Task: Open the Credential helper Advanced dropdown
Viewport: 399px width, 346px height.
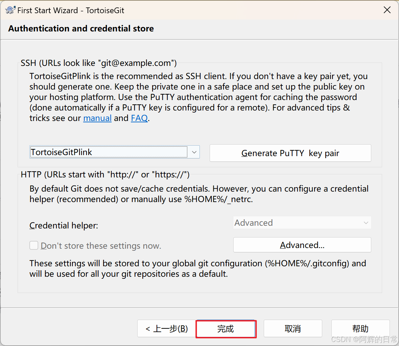Action: pyautogui.click(x=302, y=223)
